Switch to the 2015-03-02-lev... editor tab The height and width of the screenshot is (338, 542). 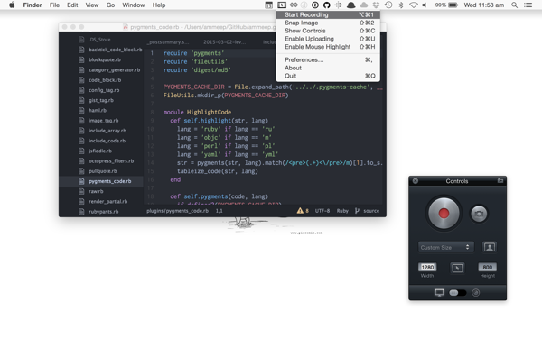coord(224,42)
